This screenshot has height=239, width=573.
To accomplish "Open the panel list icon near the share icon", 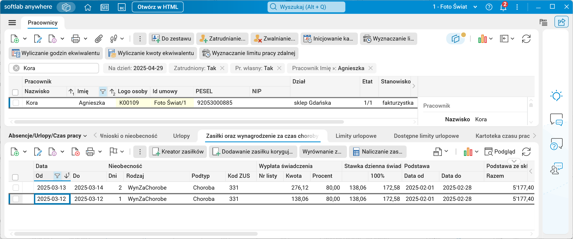I will coord(543,22).
